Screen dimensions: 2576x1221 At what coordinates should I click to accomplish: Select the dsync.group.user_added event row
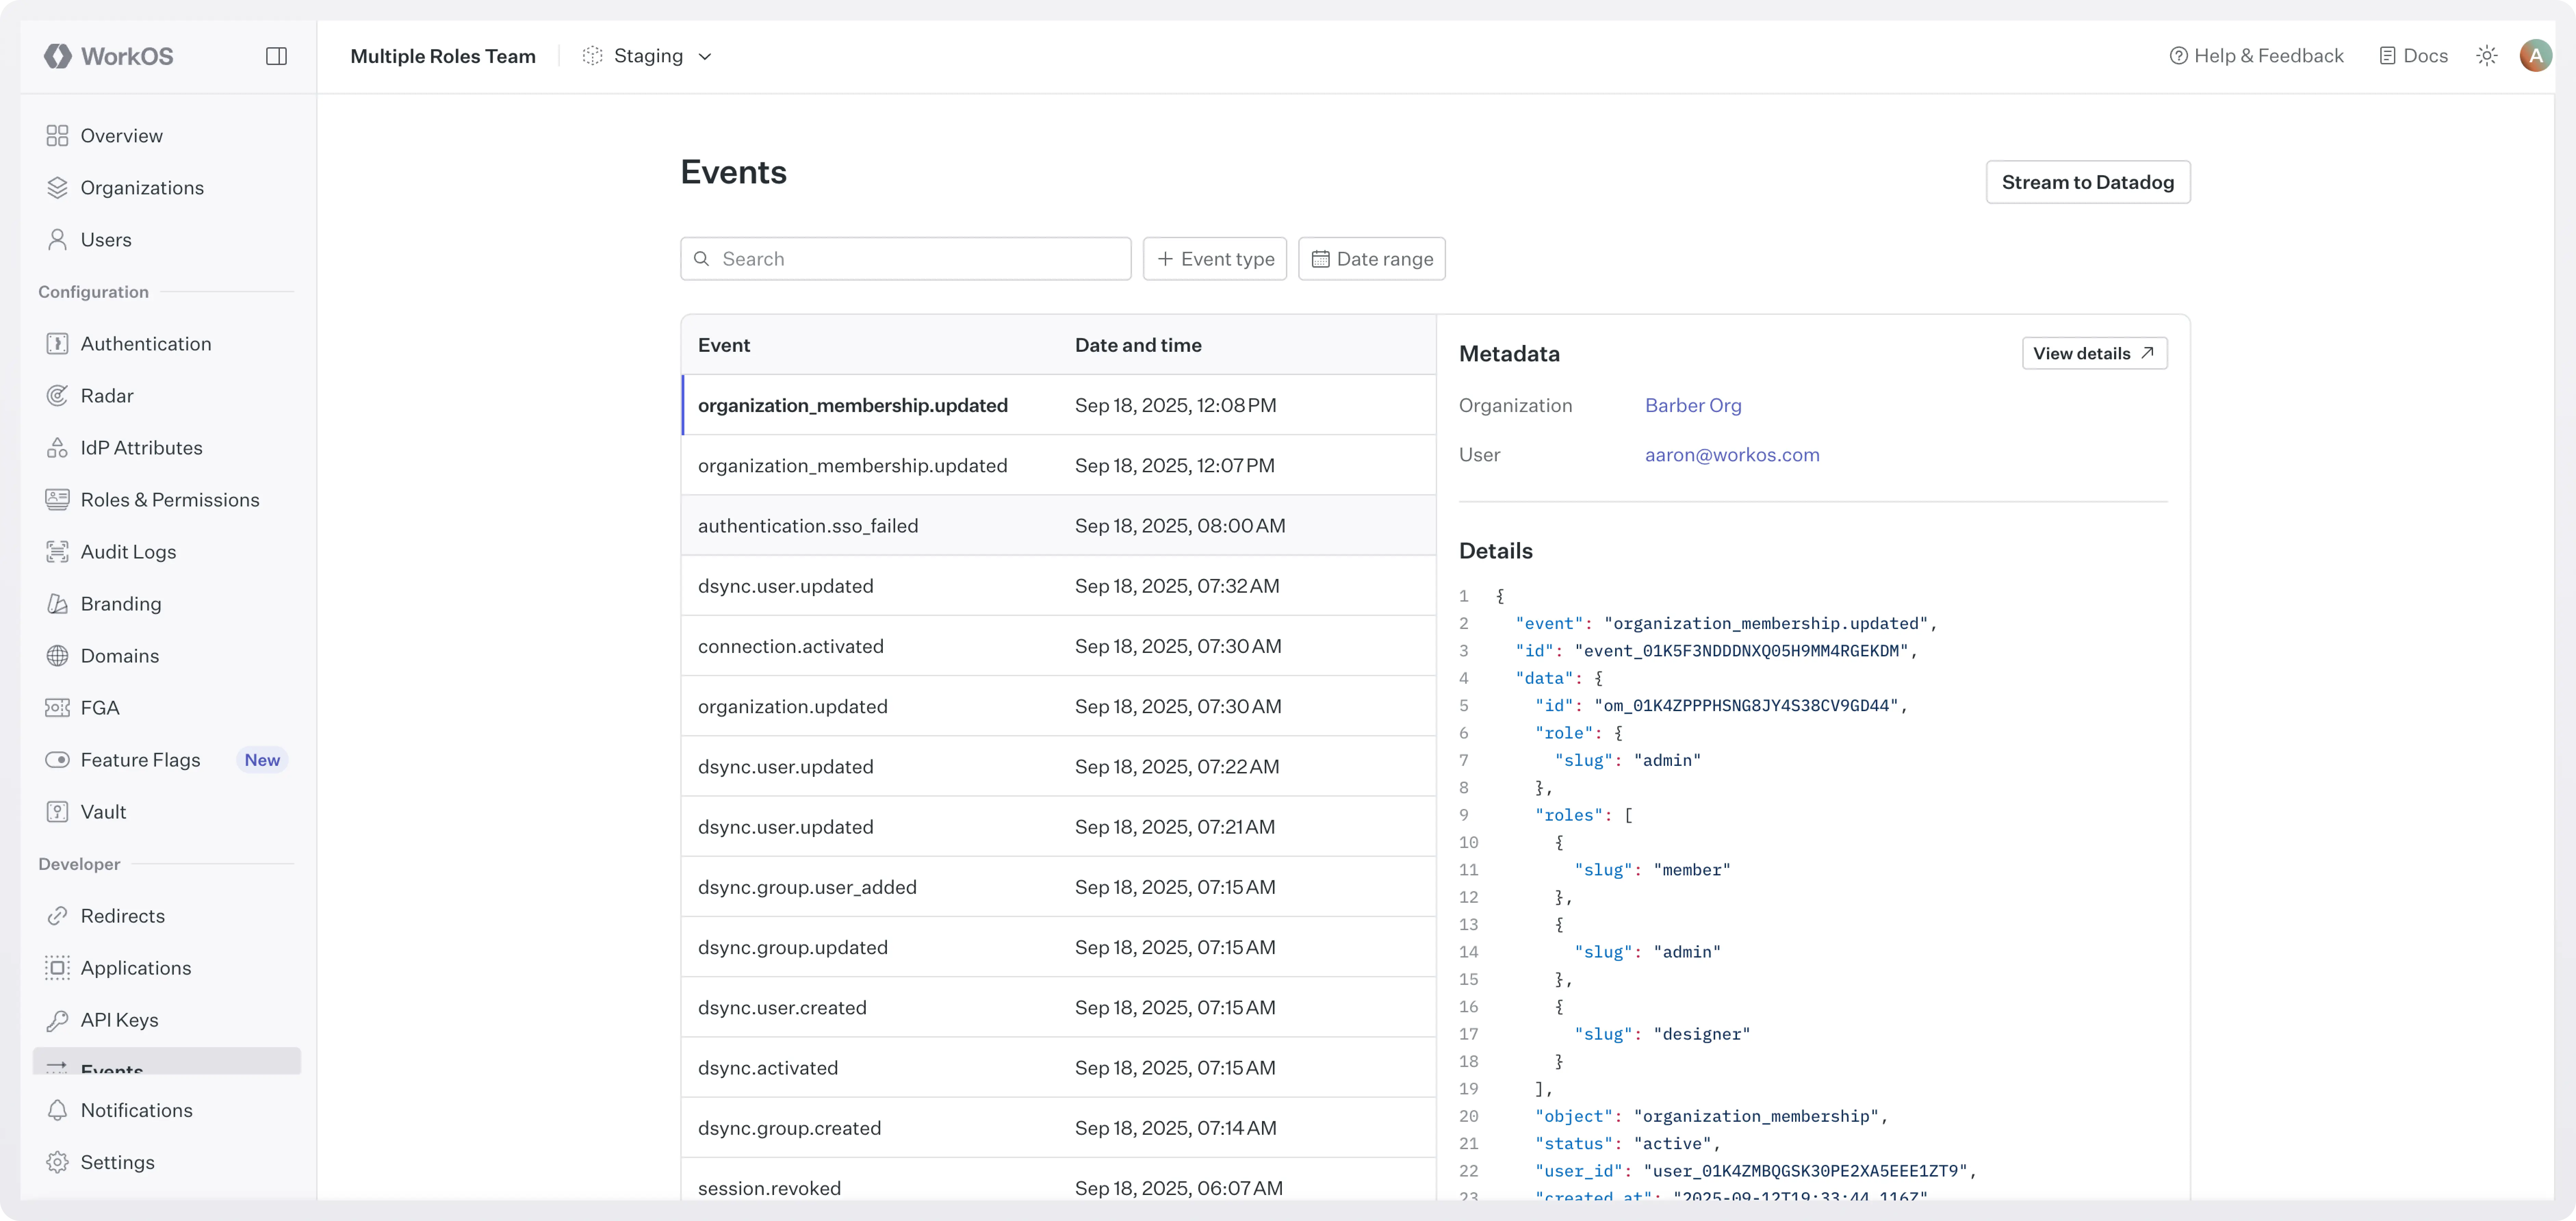(x=1059, y=887)
